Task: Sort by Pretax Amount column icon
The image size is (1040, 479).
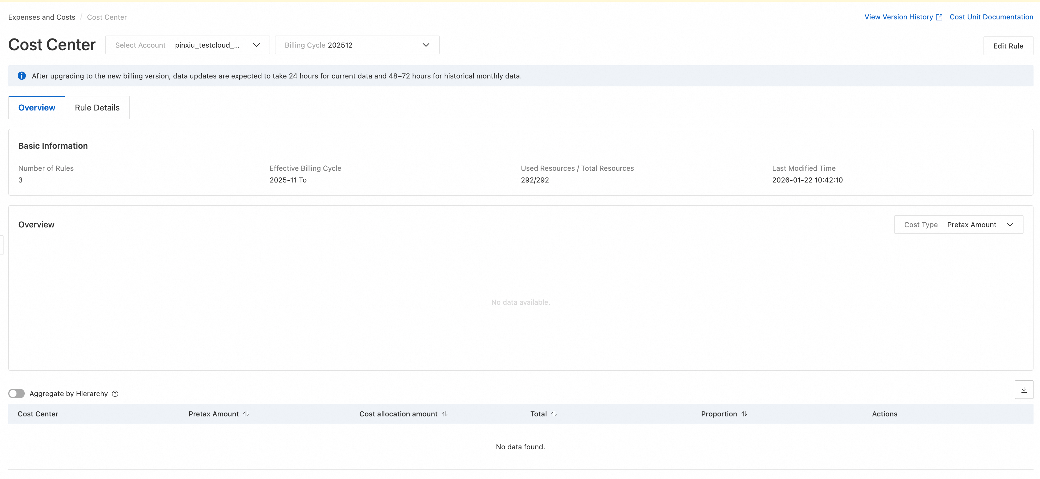Action: (x=246, y=414)
